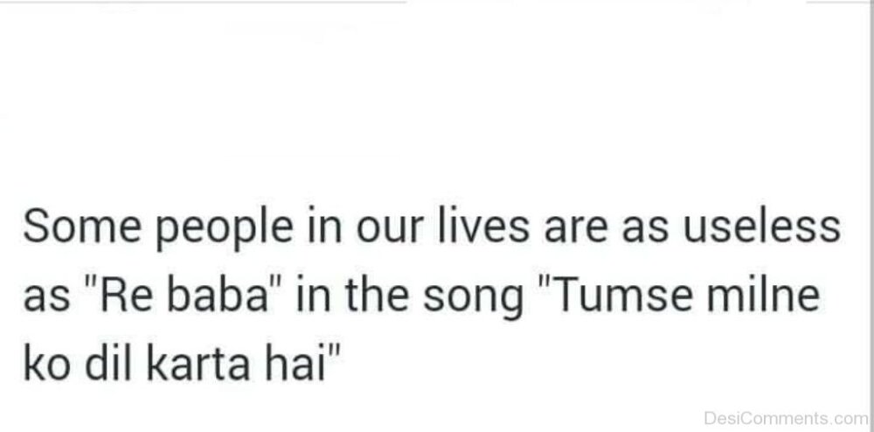The height and width of the screenshot is (432, 874).
Task: Click the blank white area above text
Action: pos(437,101)
